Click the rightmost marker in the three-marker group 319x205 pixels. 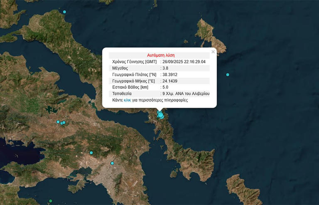64,122
